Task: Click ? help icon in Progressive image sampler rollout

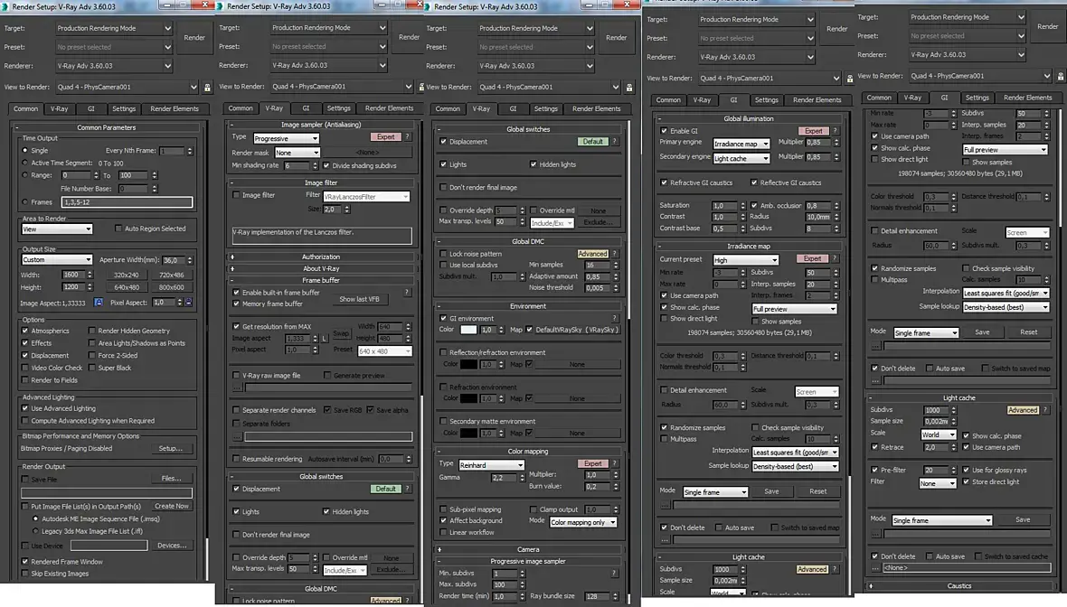Action: point(614,573)
